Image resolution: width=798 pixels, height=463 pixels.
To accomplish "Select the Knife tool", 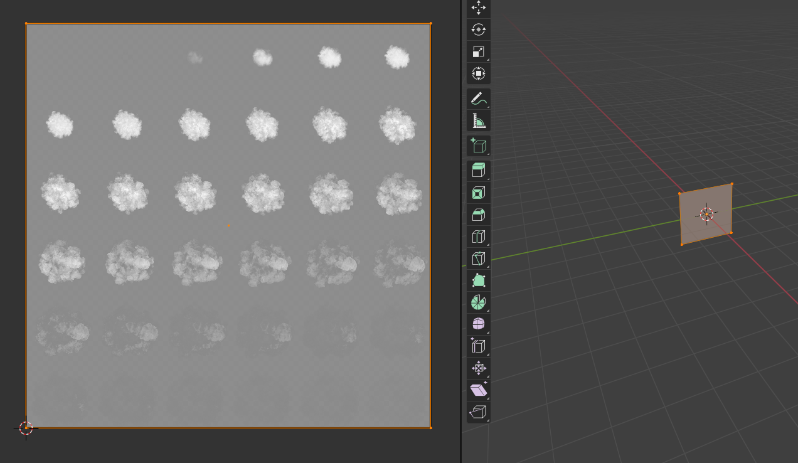I will (479, 258).
